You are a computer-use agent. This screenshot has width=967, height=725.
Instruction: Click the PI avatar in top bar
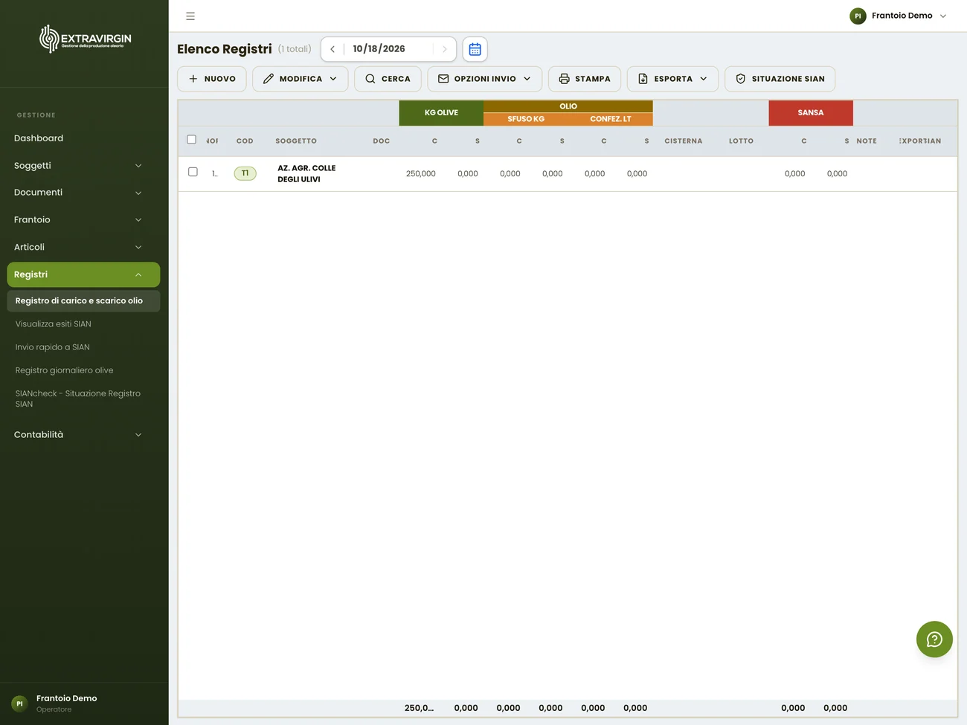[858, 16]
